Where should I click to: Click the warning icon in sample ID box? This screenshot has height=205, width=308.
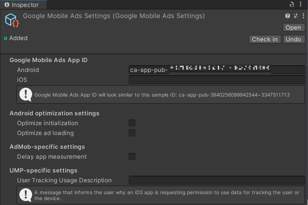tap(26, 95)
